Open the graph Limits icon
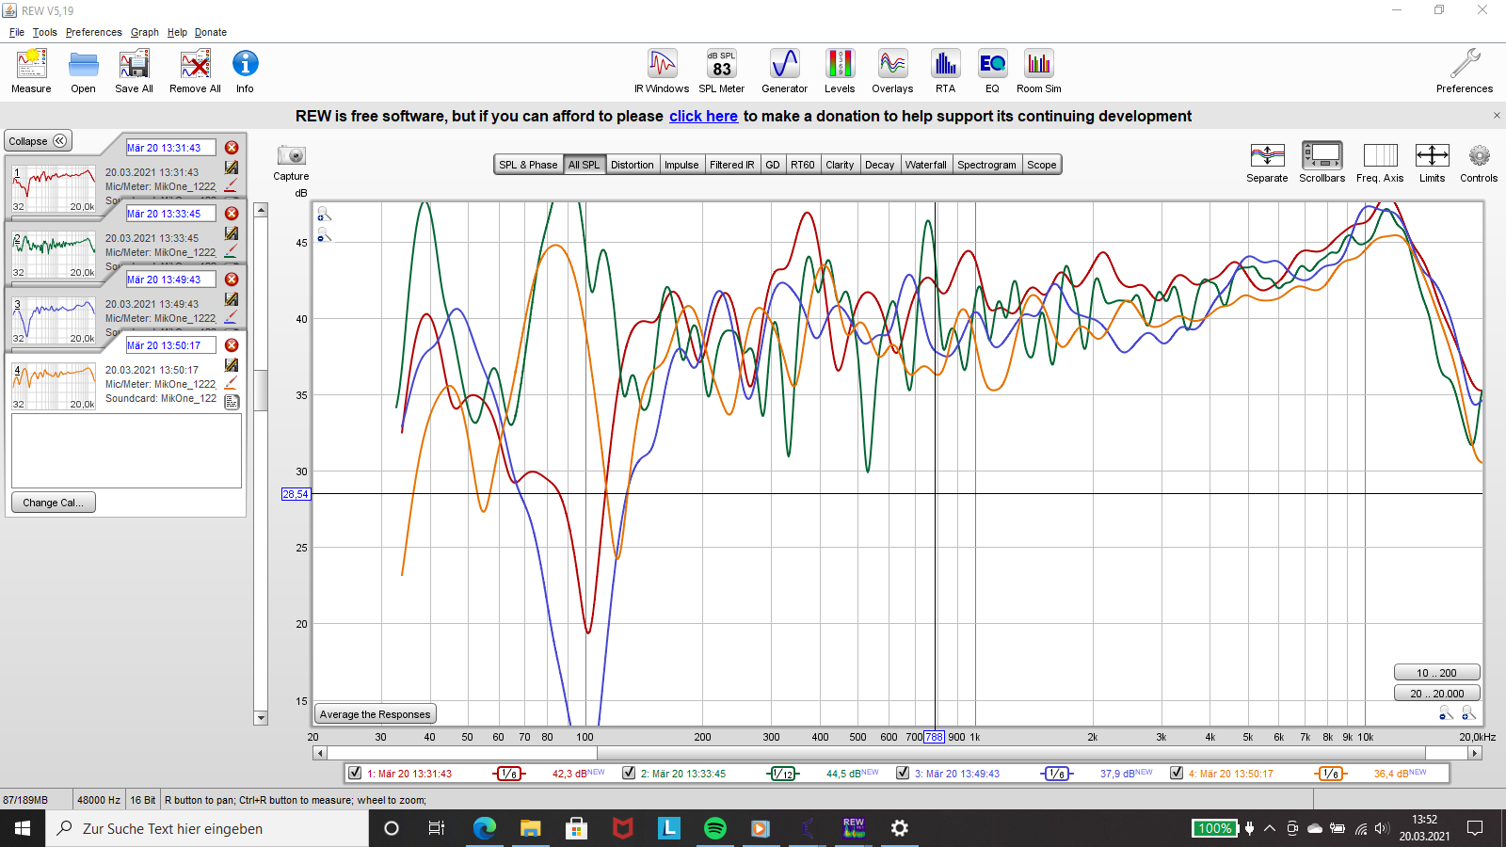This screenshot has height=847, width=1506. 1432,155
